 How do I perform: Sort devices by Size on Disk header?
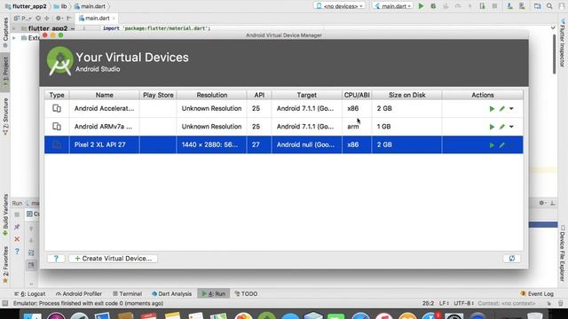406,95
